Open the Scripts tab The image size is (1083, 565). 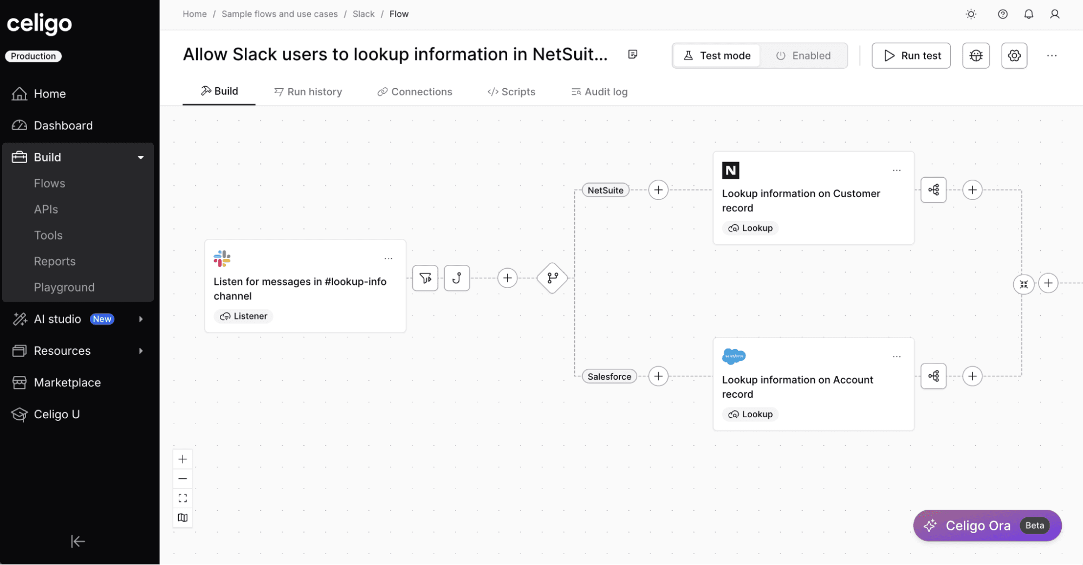click(511, 92)
